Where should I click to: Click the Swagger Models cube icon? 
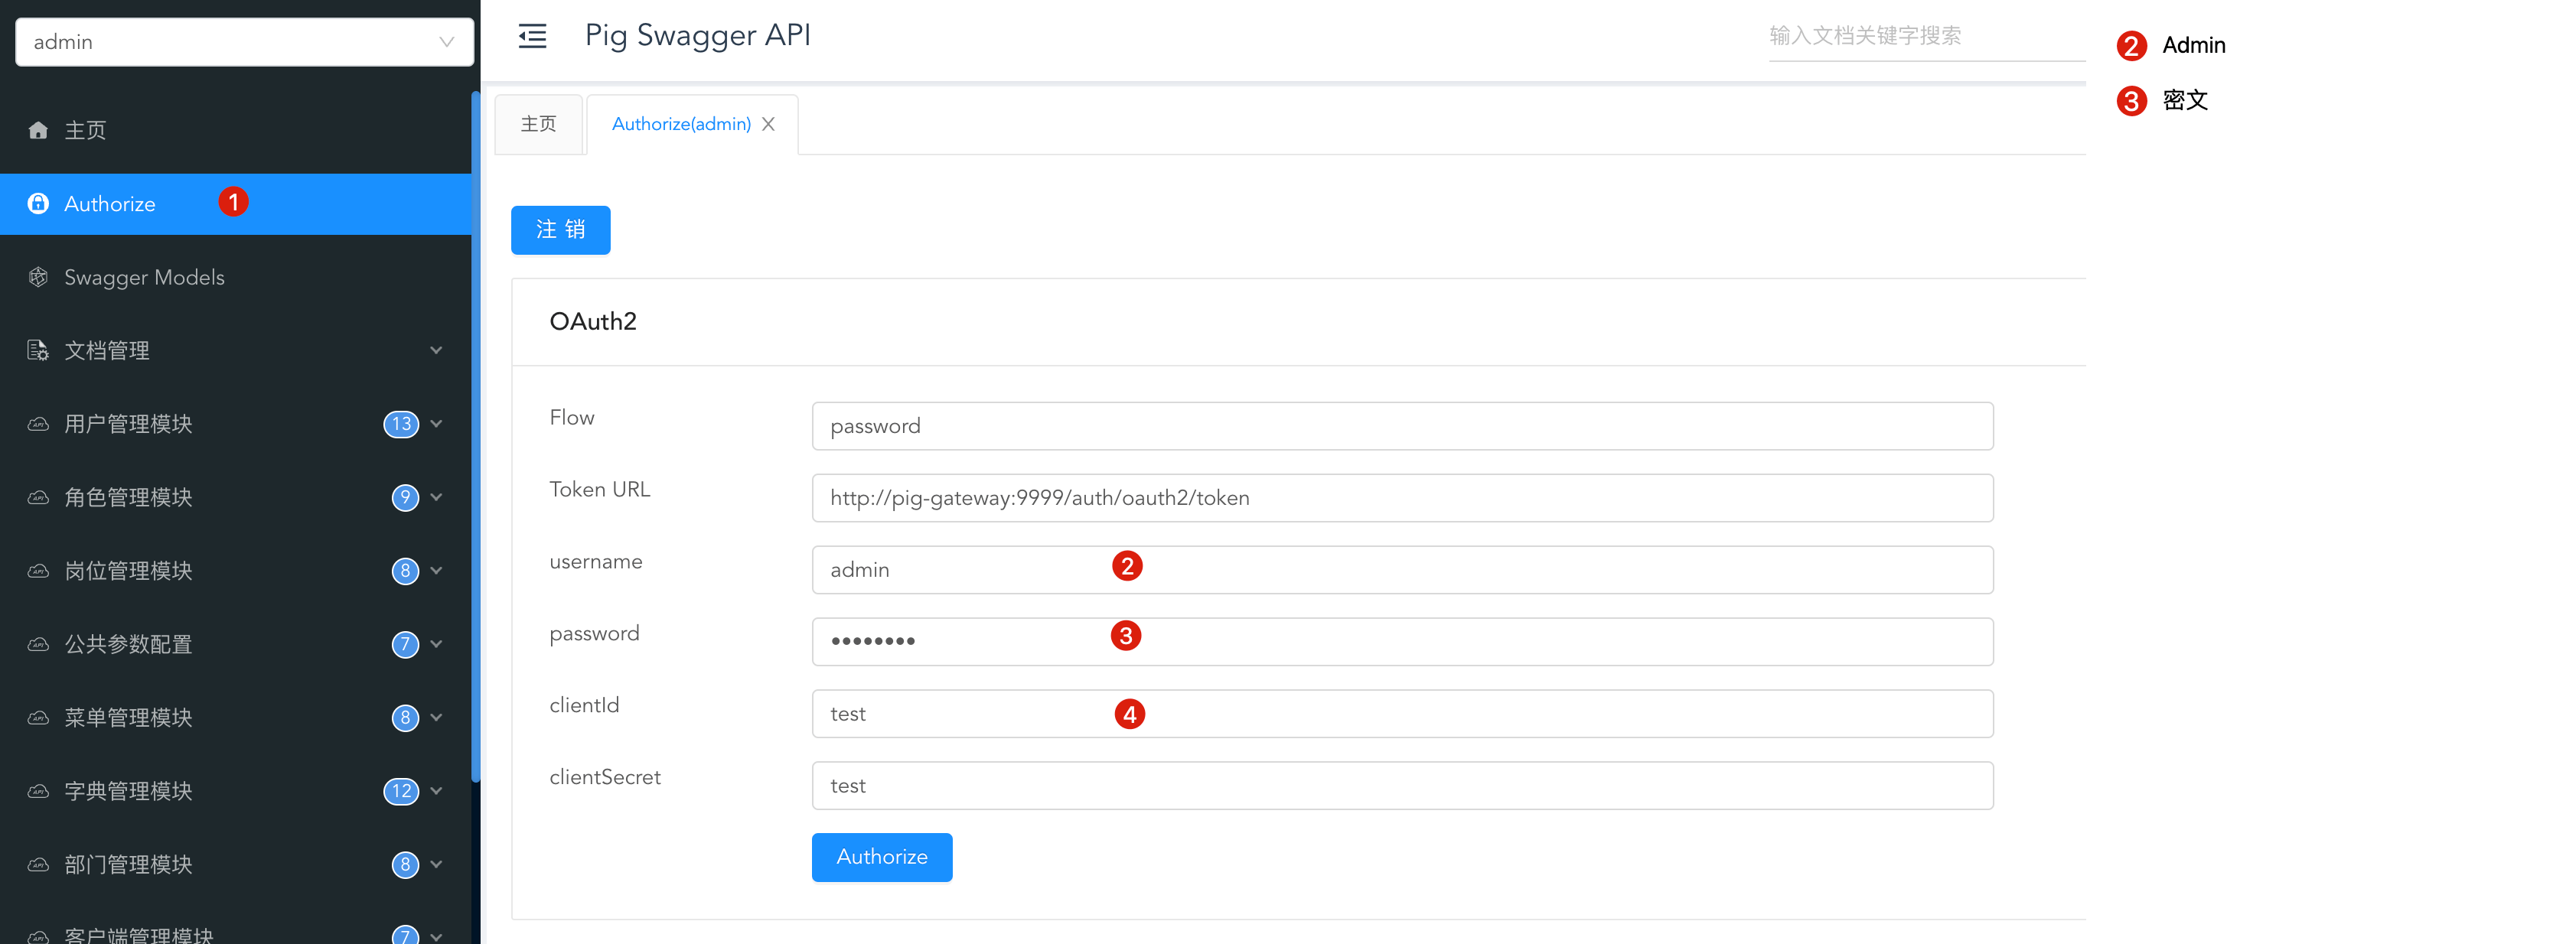38,277
